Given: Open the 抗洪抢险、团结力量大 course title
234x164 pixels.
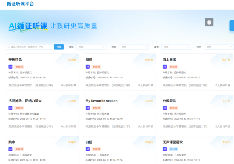Looking at the screenshot, I should coord(25,101).
